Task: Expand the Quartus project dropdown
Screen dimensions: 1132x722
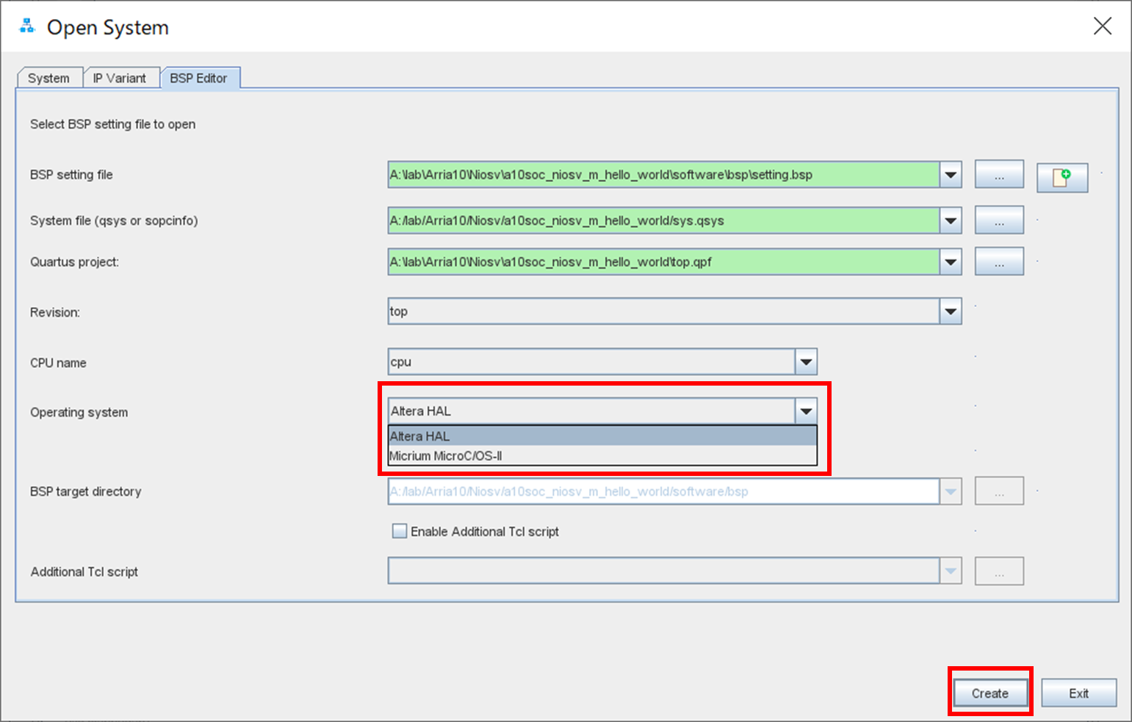Action: [950, 261]
